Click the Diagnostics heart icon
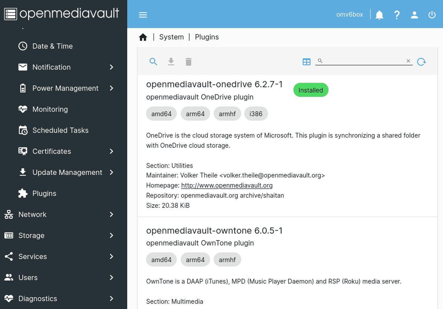Viewport: 443px width, 309px height. (x=9, y=299)
